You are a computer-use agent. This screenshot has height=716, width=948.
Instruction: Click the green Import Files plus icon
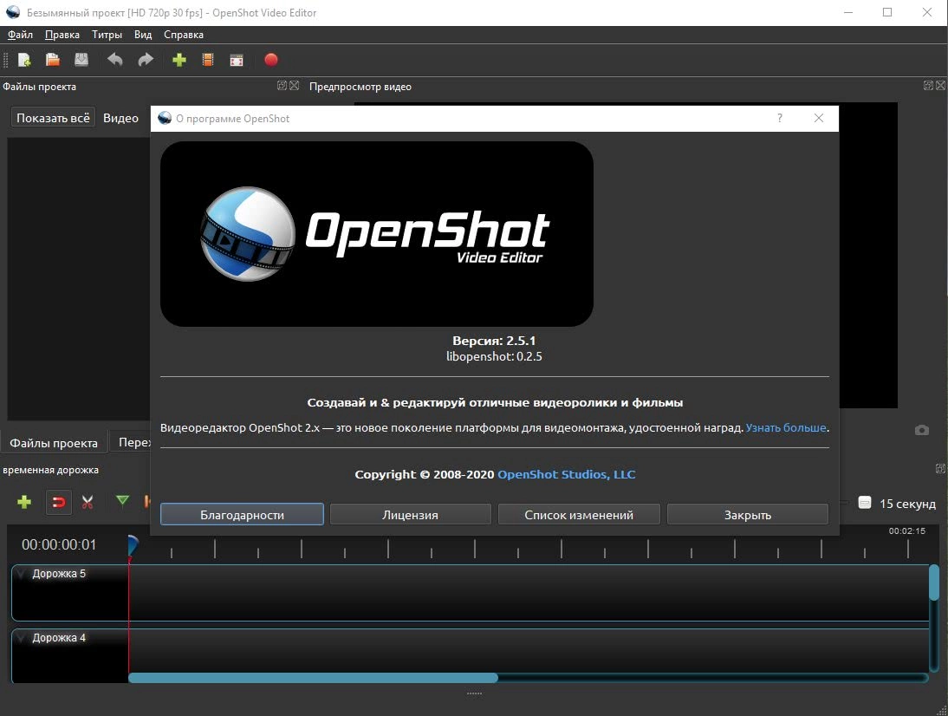pyautogui.click(x=179, y=60)
